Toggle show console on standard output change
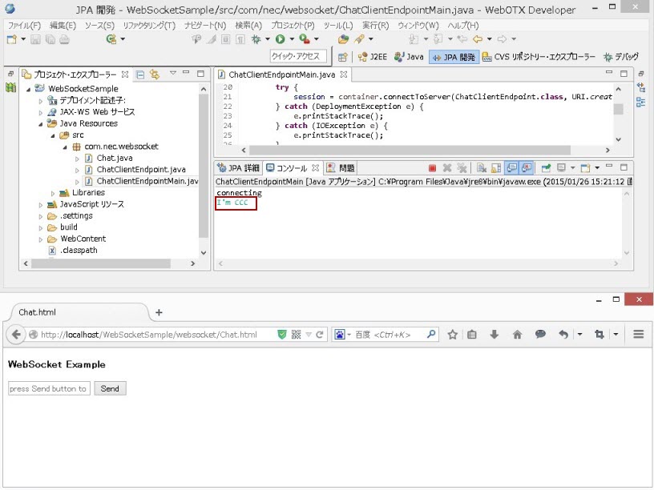 (512, 168)
